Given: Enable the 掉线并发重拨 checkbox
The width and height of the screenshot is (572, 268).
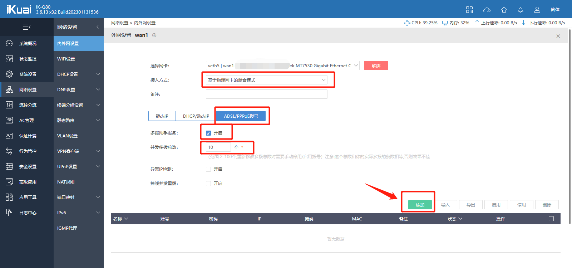Looking at the screenshot, I should pyautogui.click(x=208, y=184).
